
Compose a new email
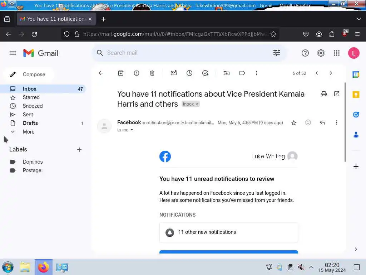tap(29, 74)
